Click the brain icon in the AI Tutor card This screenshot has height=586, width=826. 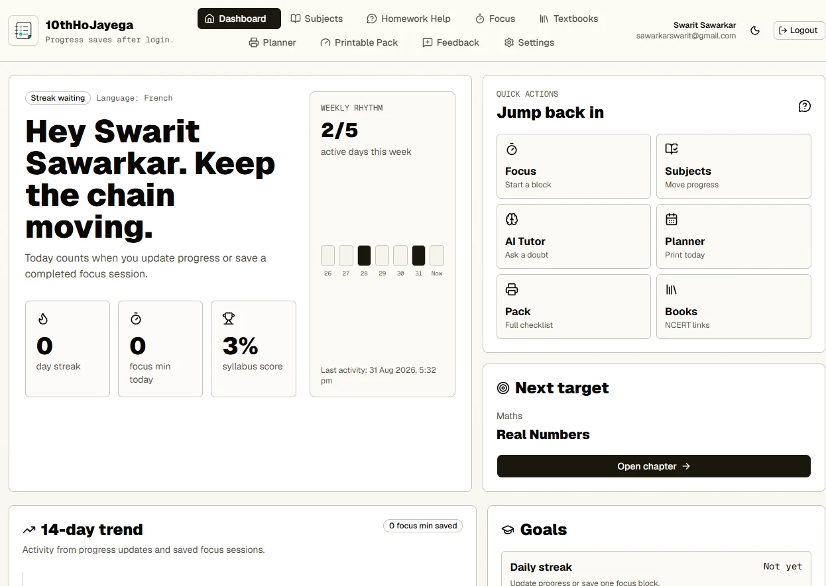pyautogui.click(x=512, y=219)
